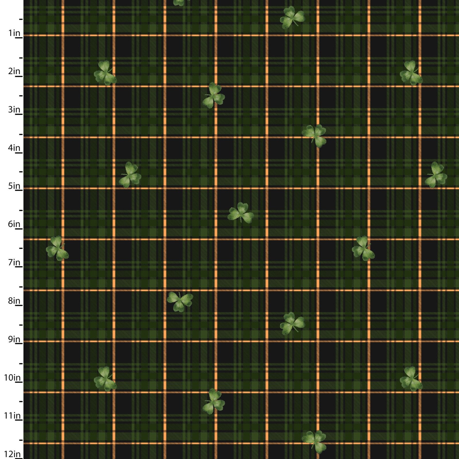This screenshot has height=459, width=459.
Task: Click the 1in ruler label
Action: pos(14,33)
